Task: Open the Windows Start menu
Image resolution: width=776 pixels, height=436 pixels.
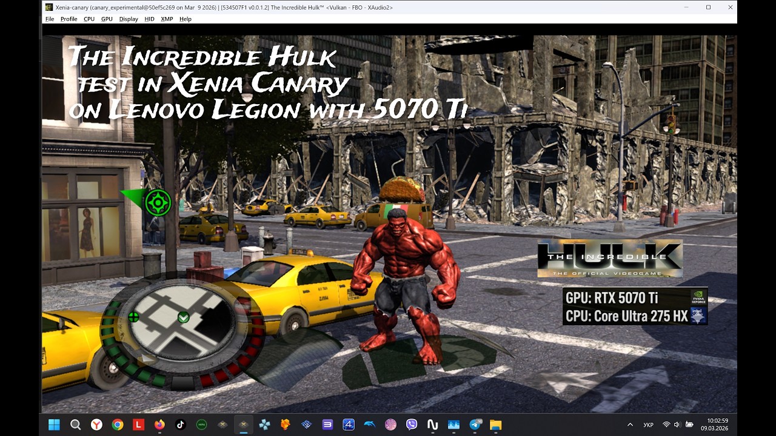Action: [54, 424]
